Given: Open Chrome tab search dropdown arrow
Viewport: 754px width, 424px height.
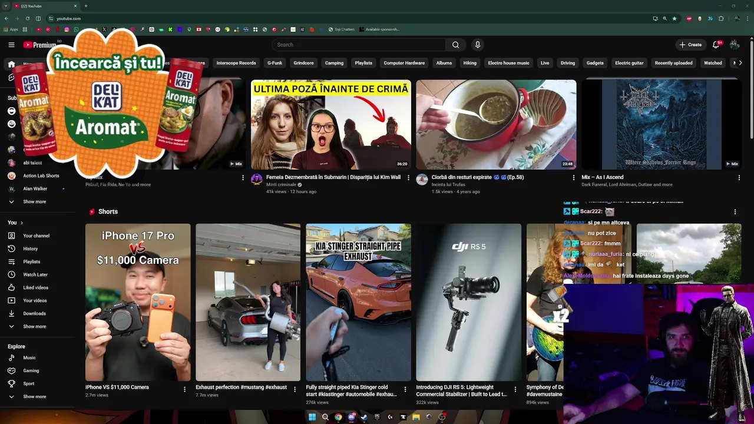Looking at the screenshot, I should [x=6, y=6].
